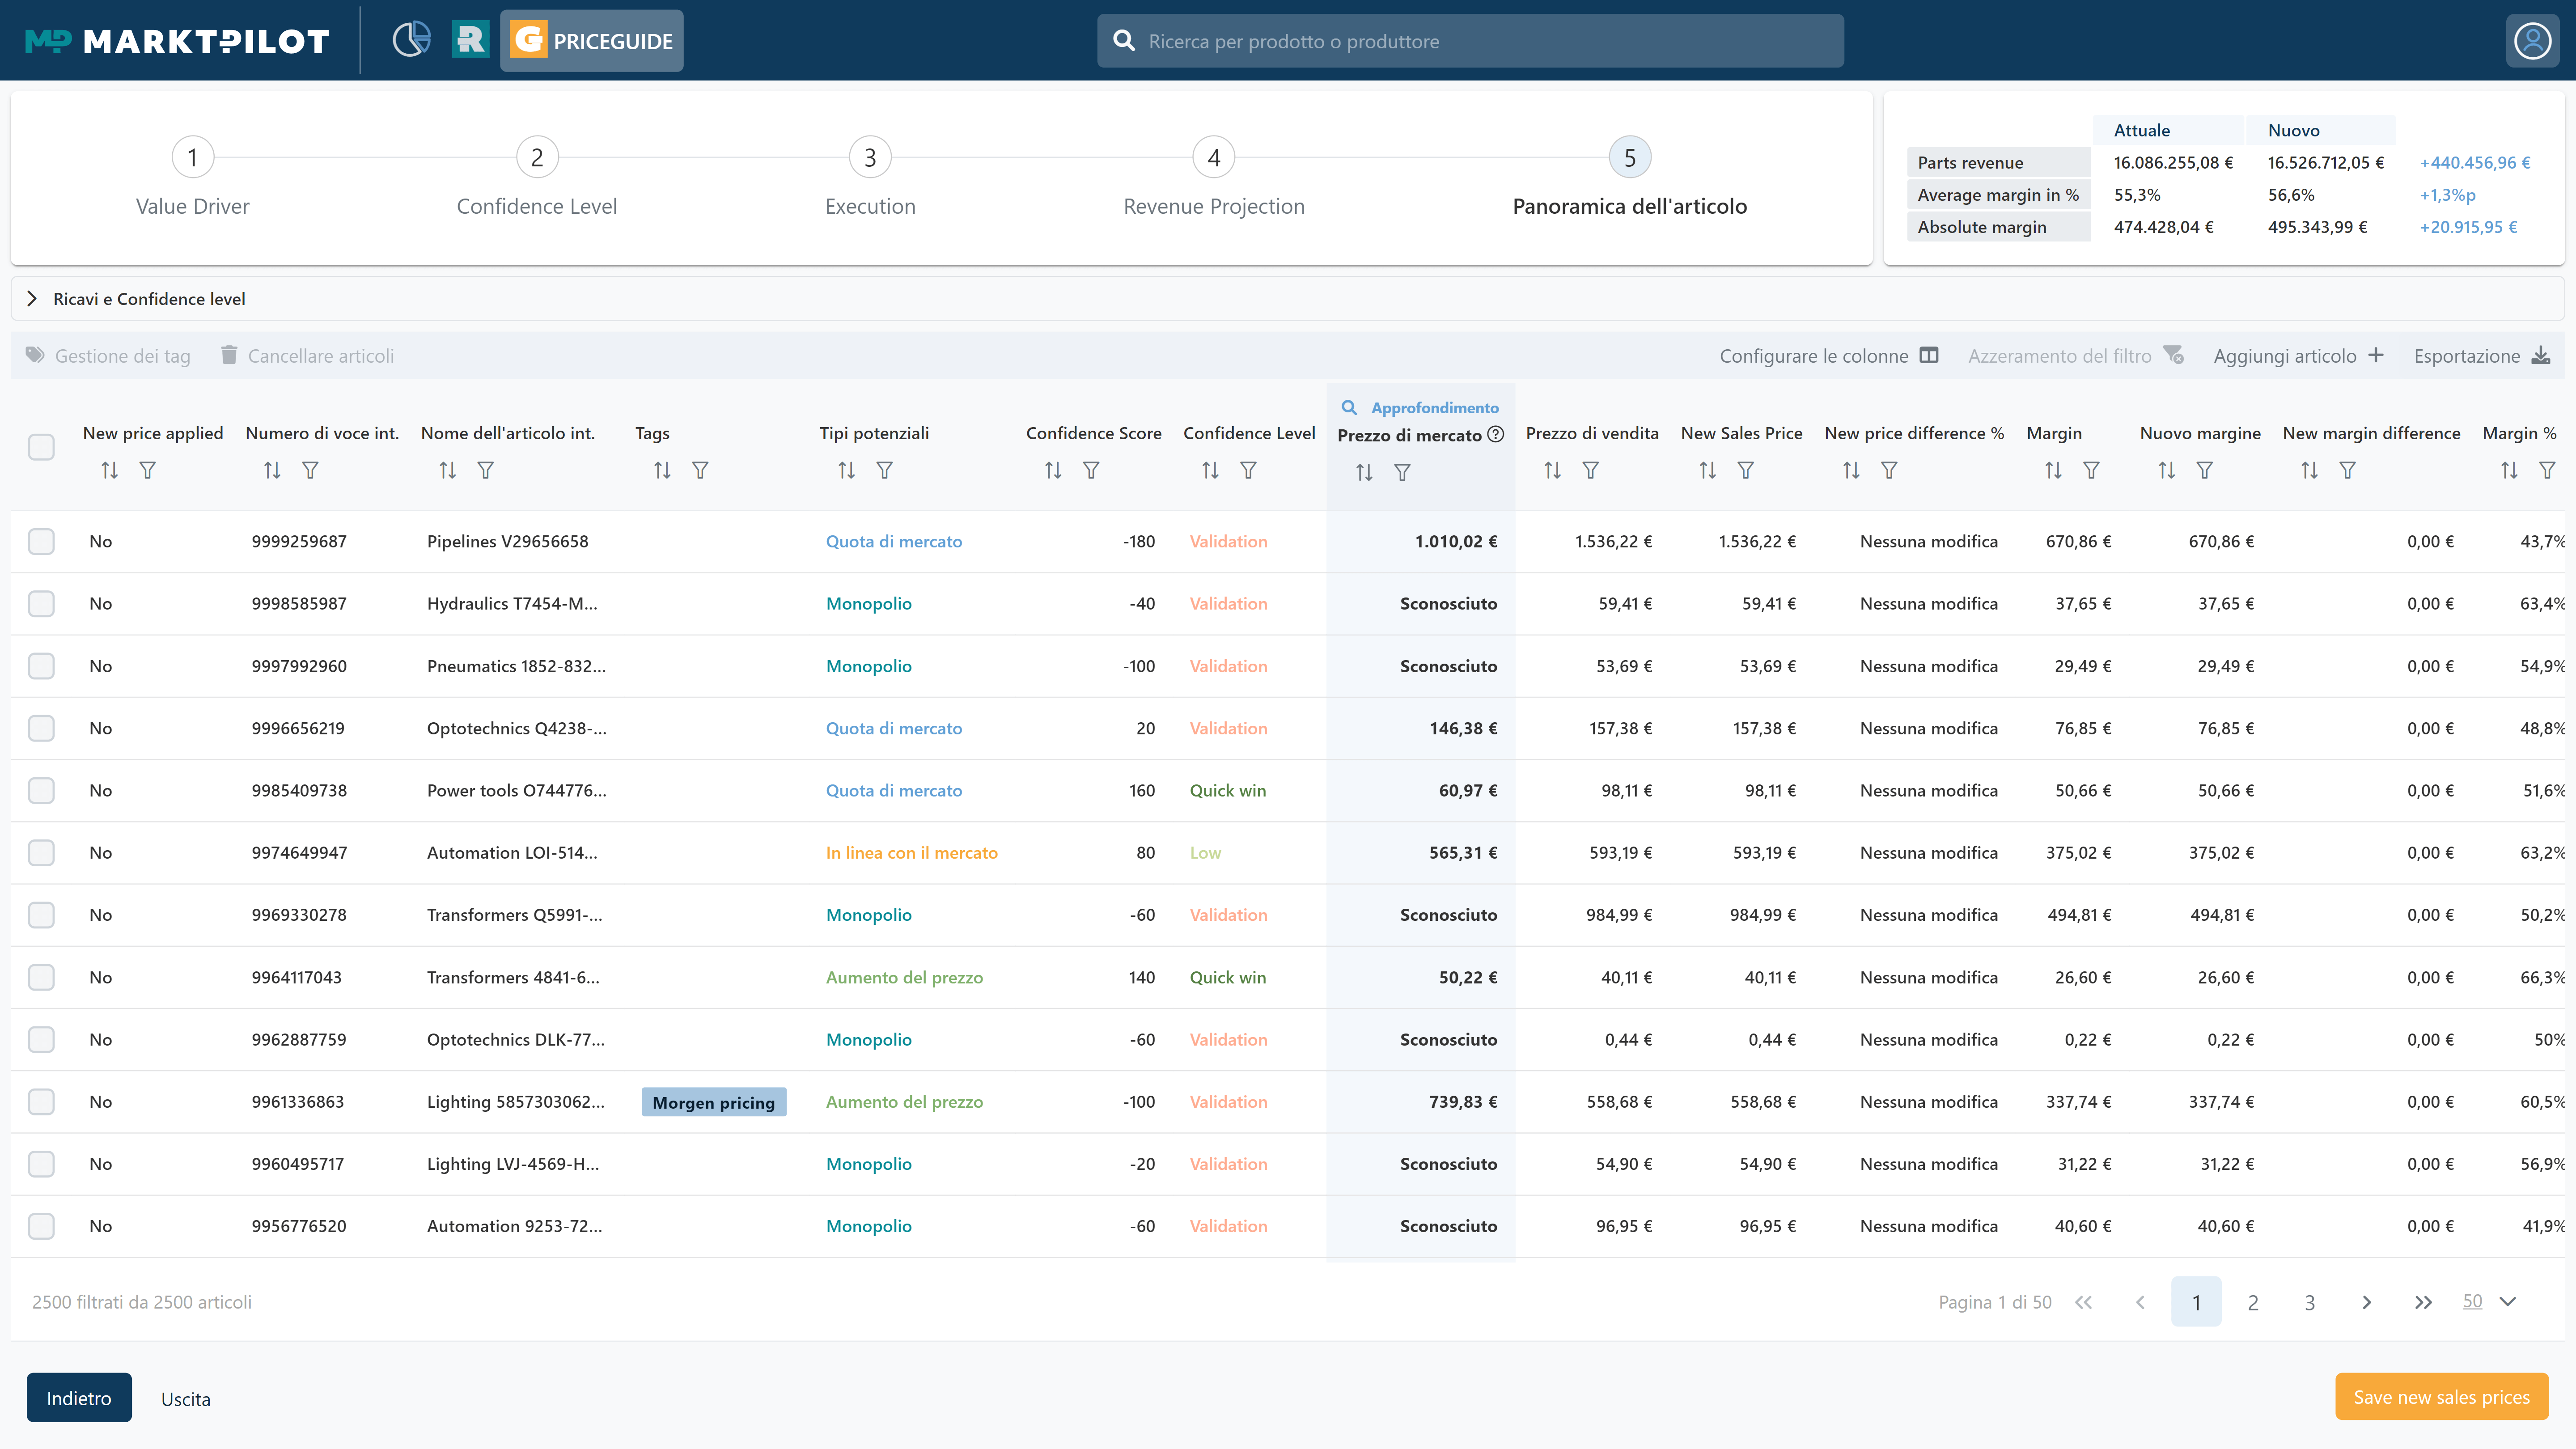Go to step 2 Confidence Level
2576x1449 pixels.
point(537,157)
